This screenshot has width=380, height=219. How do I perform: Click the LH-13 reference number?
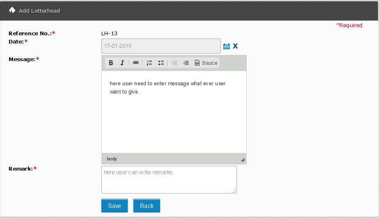pyautogui.click(x=109, y=34)
